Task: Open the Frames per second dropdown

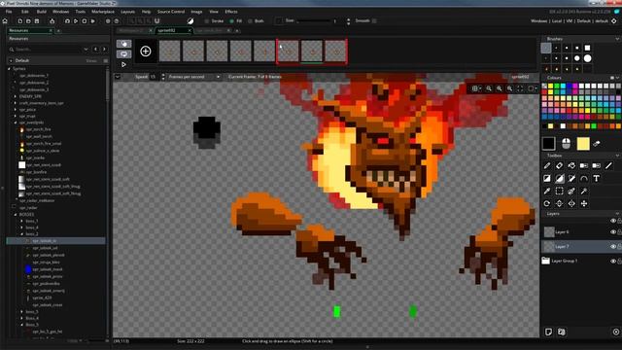Action: (194, 77)
